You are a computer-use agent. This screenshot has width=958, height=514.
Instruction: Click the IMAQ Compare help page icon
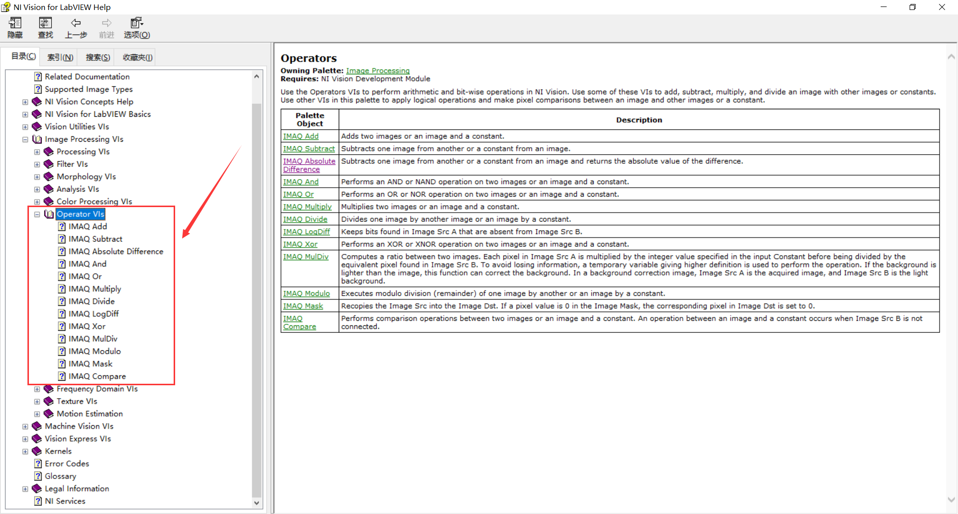click(62, 376)
